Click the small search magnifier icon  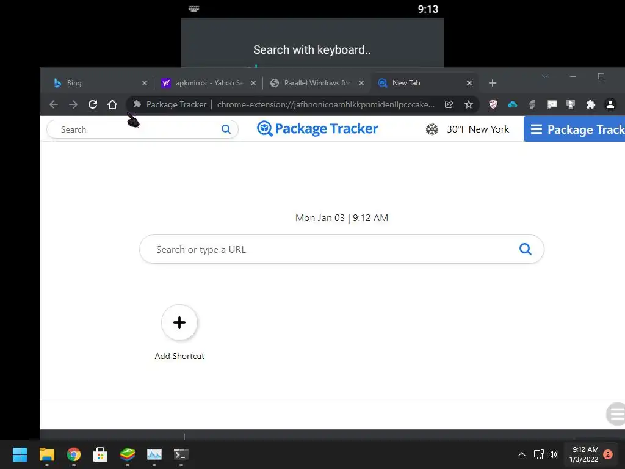pyautogui.click(x=226, y=129)
